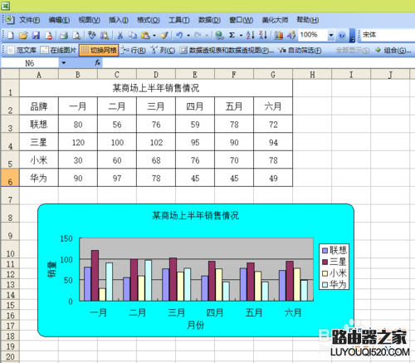This screenshot has height=363, width=415.
Task: Open the AutoSum functions dropdown arrow
Action: pyautogui.click(x=241, y=36)
